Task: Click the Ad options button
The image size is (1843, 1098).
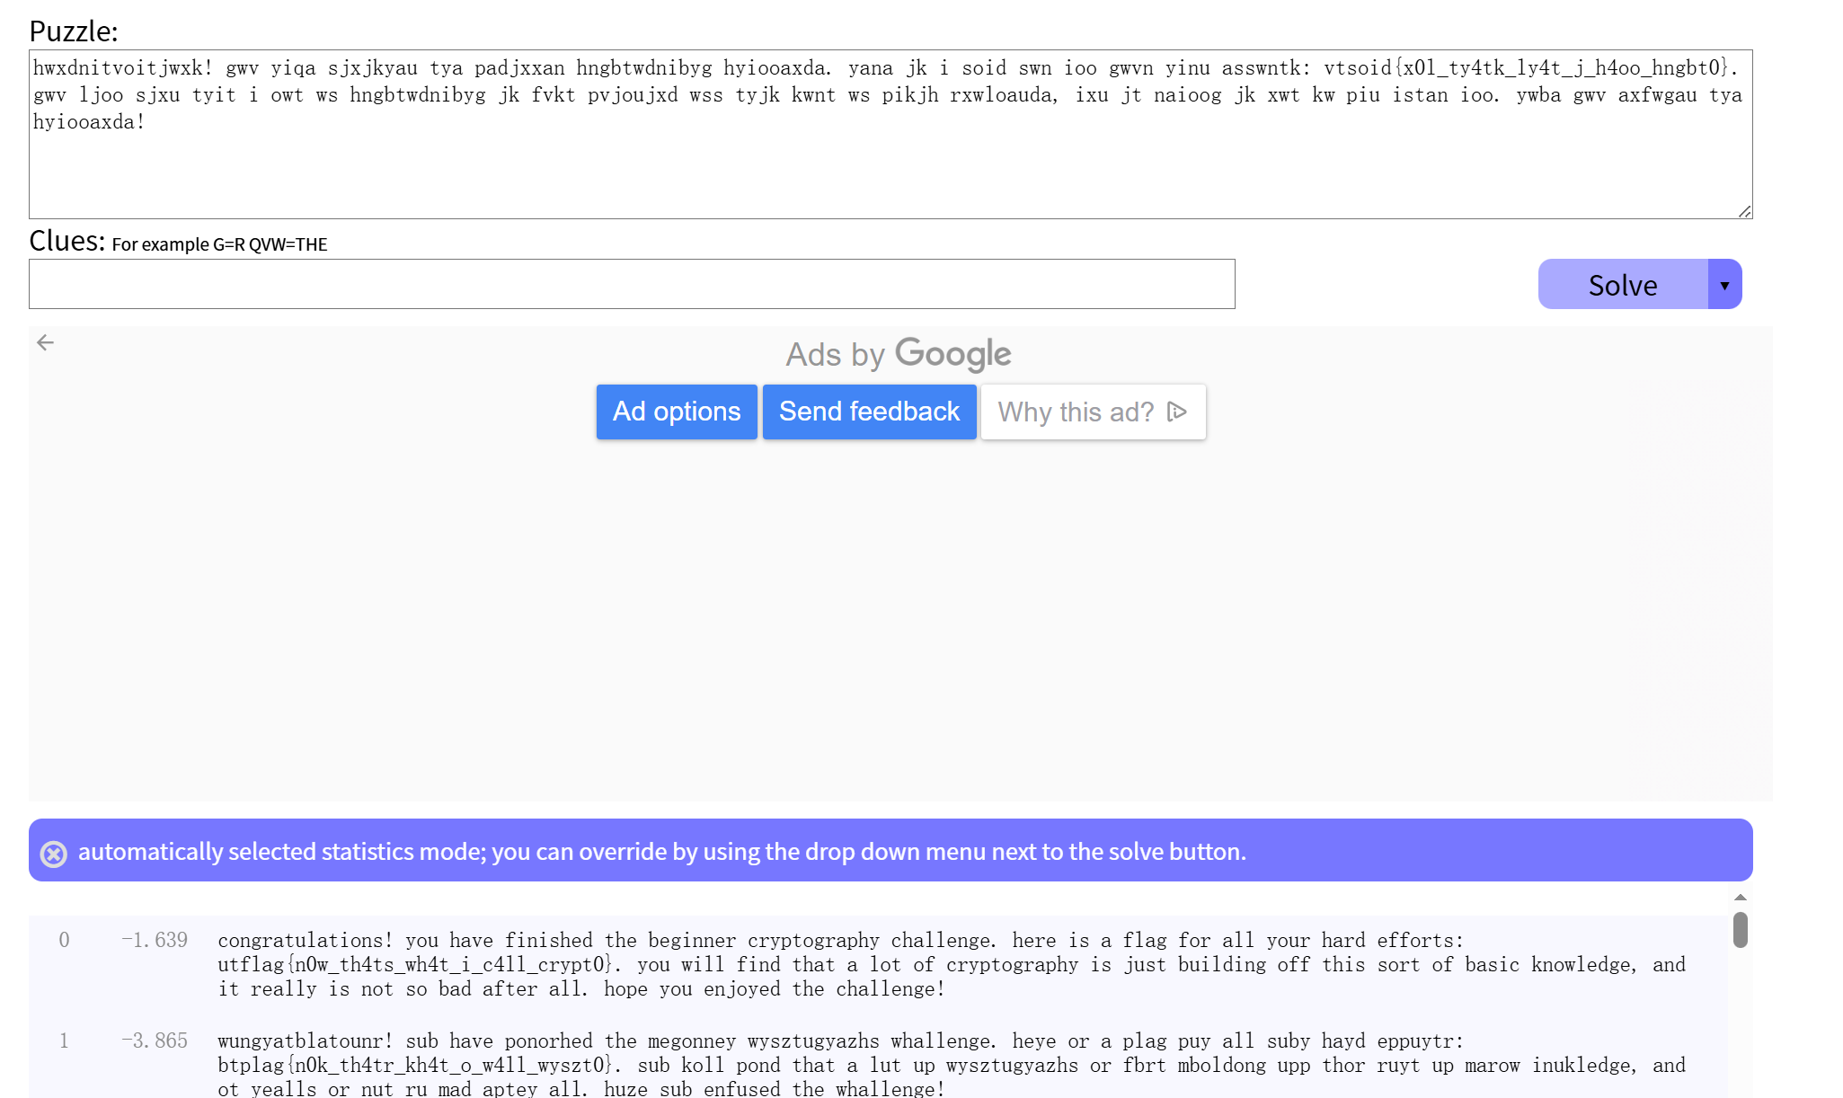Action: [x=677, y=412]
